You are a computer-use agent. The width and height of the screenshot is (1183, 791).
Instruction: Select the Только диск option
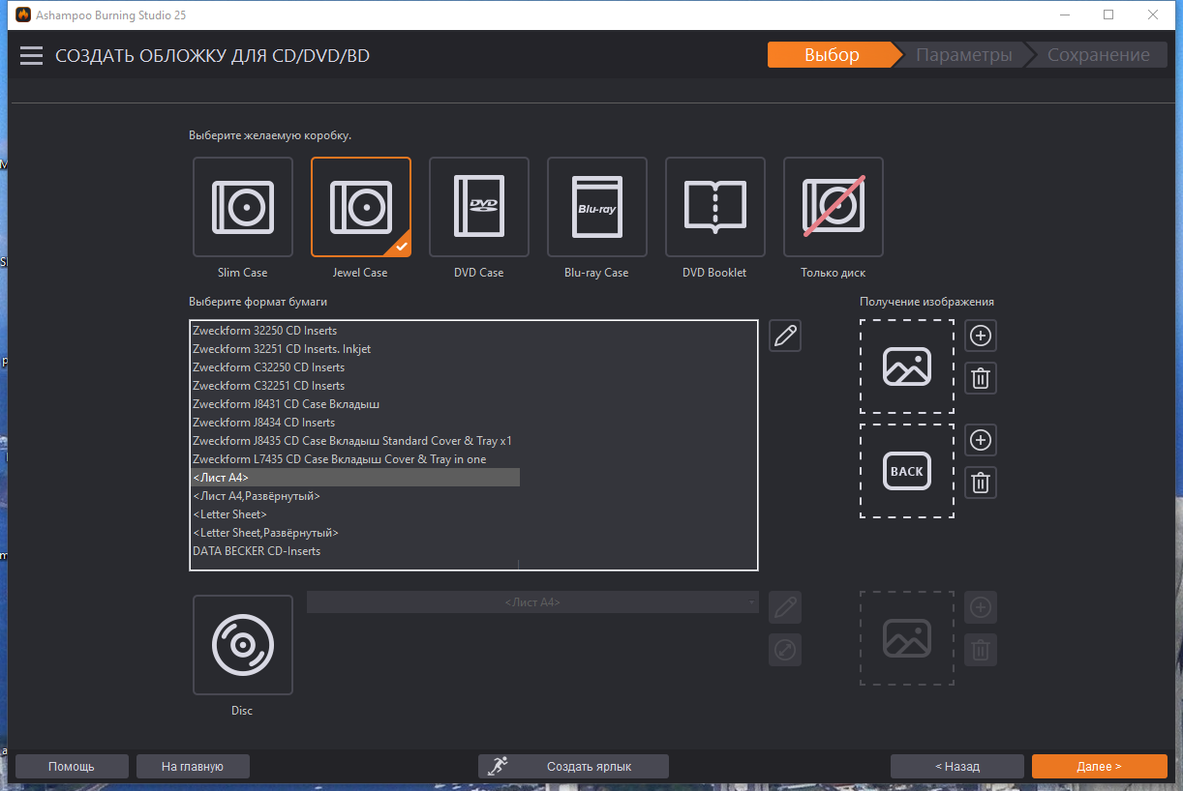click(833, 207)
